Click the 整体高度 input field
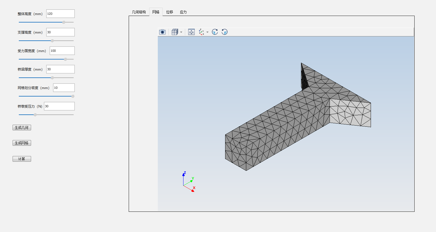Screen dimensions: 436x232 [60, 14]
